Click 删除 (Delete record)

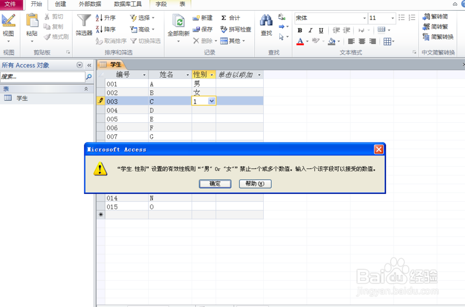205,40
